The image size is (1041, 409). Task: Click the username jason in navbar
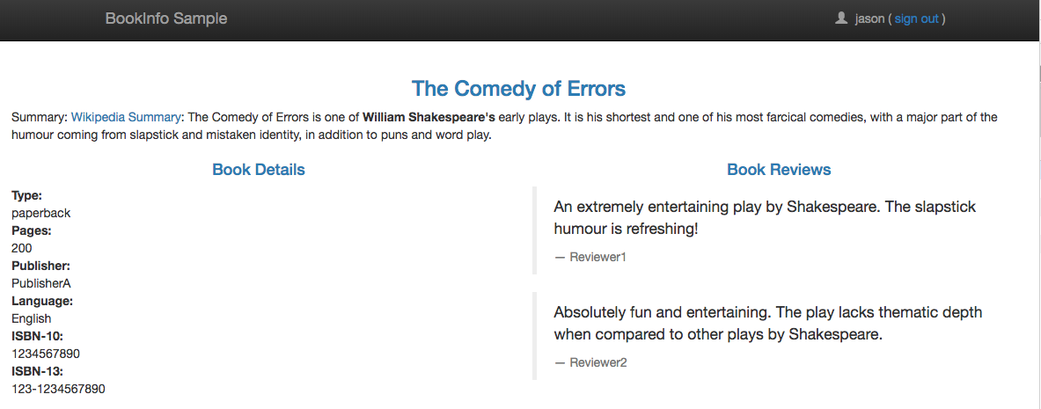pyautogui.click(x=869, y=18)
